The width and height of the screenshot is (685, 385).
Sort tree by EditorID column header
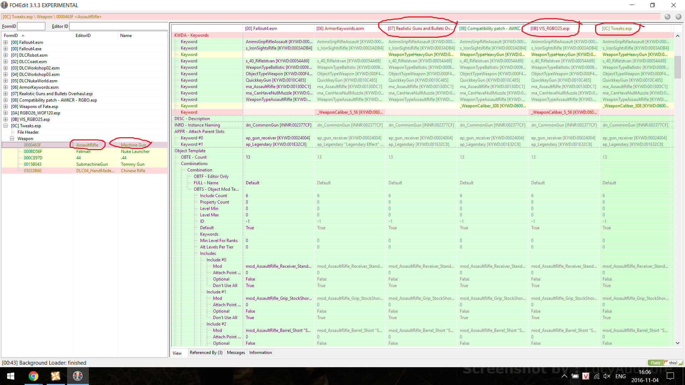tap(96, 36)
